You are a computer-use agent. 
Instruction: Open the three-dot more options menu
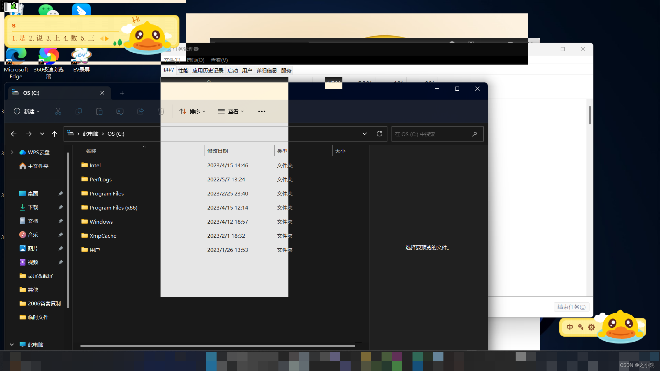262,111
